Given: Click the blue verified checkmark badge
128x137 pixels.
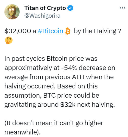Looking at the screenshot, I should point(70,8).
